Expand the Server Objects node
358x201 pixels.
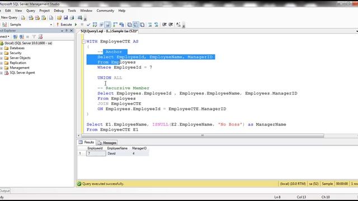pyautogui.click(x=1, y=58)
